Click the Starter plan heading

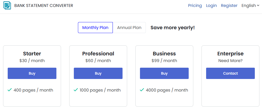pyautogui.click(x=32, y=54)
